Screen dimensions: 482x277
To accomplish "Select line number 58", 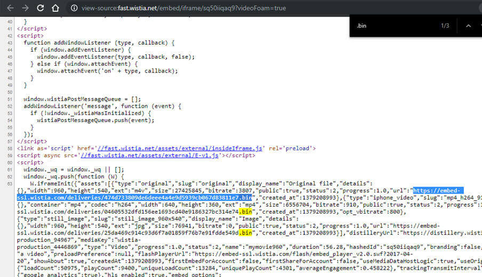I will click(10, 149).
